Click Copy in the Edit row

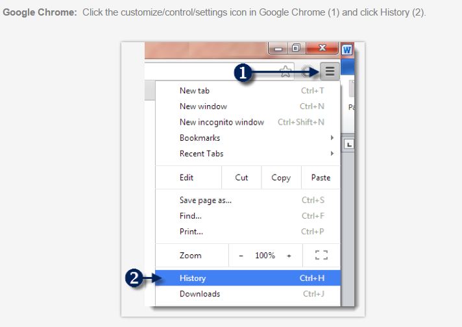pyautogui.click(x=281, y=178)
